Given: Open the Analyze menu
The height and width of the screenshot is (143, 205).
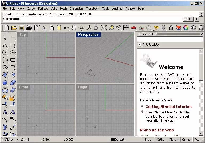Looking at the screenshot, I should point(117,9).
